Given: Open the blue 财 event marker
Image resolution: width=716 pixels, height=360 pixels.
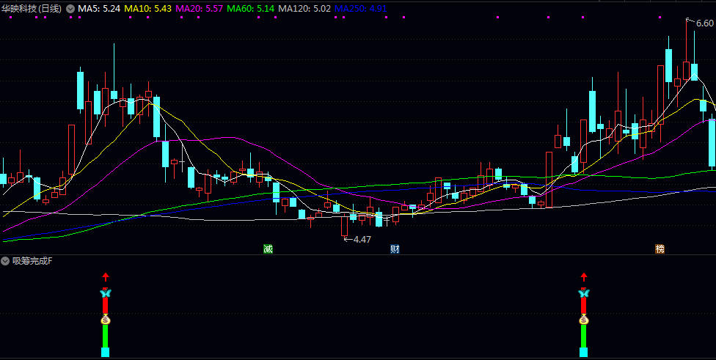Looking at the screenshot, I should pos(395,249).
